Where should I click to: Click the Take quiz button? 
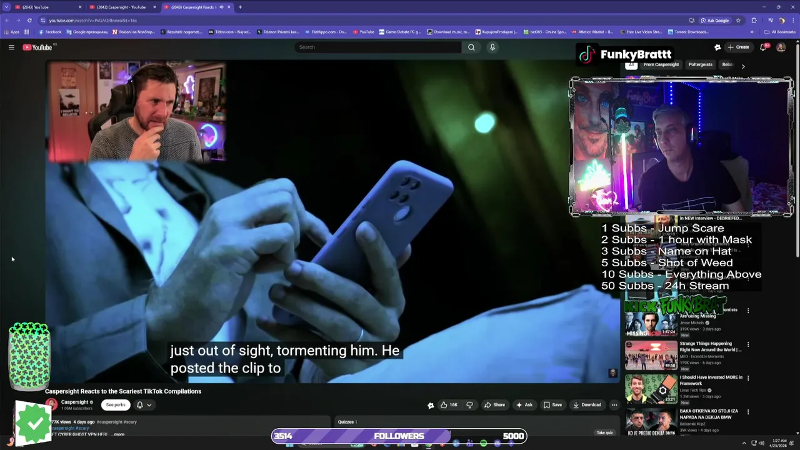click(604, 432)
